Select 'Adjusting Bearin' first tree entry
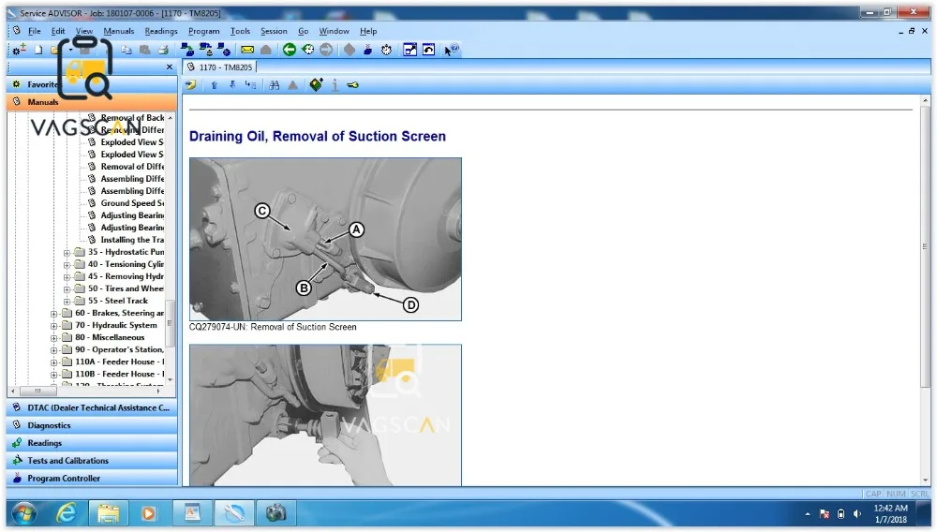 (132, 214)
